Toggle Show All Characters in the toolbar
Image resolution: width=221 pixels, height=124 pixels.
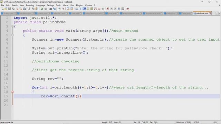tap(80, 9)
